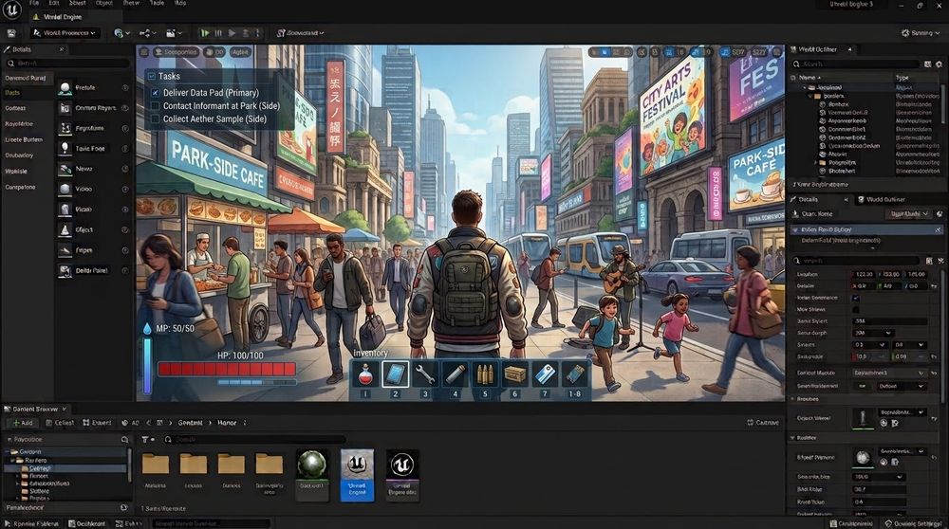Expand the Favourites section in Content Browser
The width and height of the screenshot is (949, 529).
coord(9,440)
